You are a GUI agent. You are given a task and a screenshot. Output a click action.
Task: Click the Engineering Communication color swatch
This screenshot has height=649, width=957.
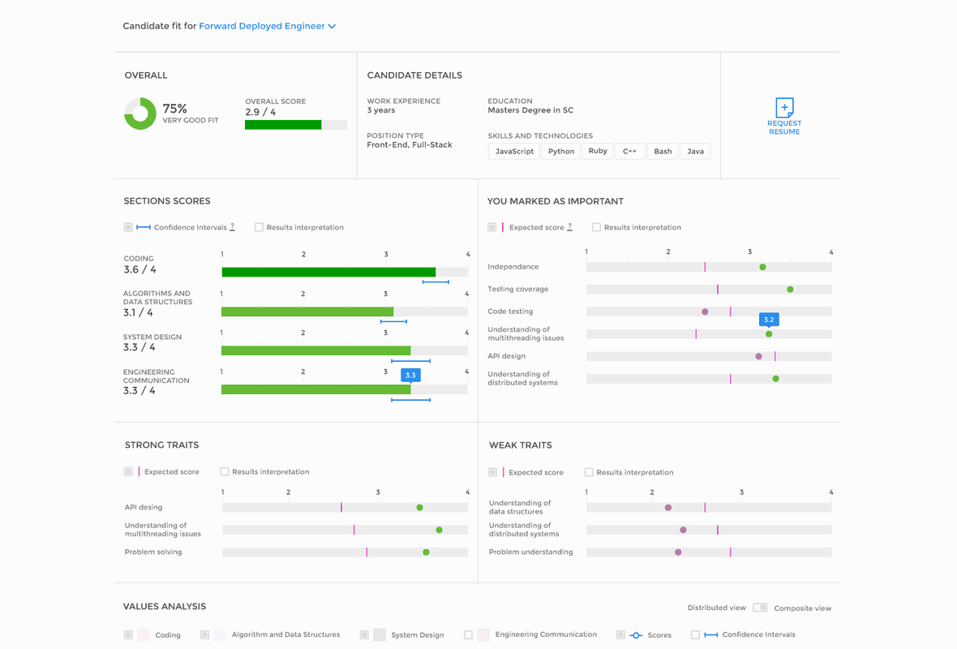[x=483, y=635]
